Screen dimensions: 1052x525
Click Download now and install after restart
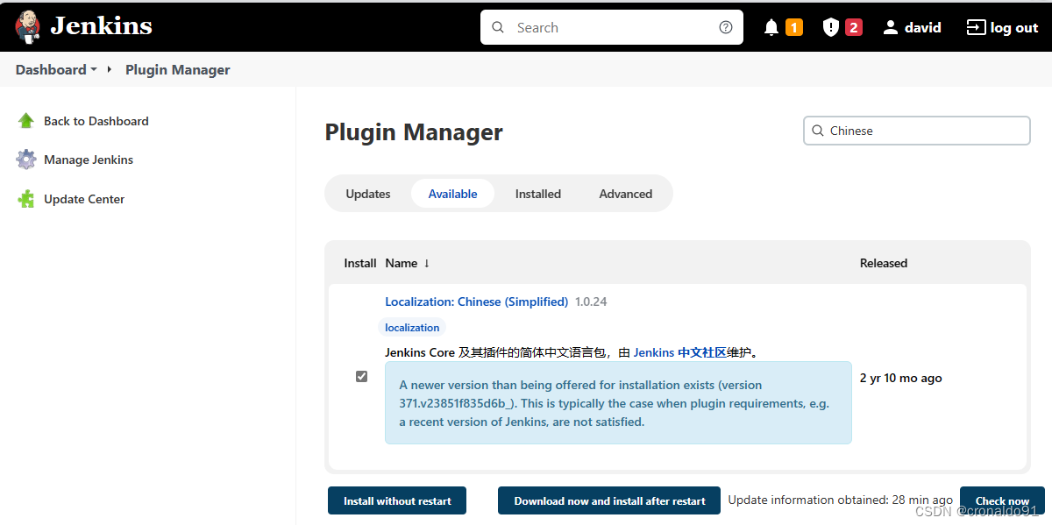(x=609, y=500)
